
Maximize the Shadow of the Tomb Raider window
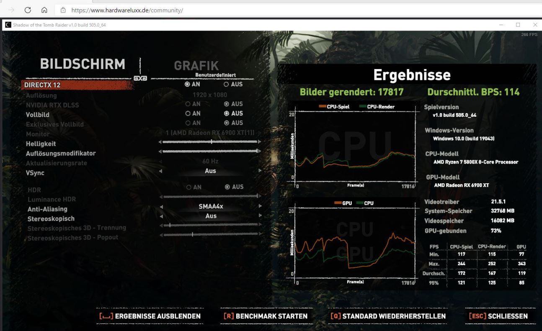(x=518, y=25)
